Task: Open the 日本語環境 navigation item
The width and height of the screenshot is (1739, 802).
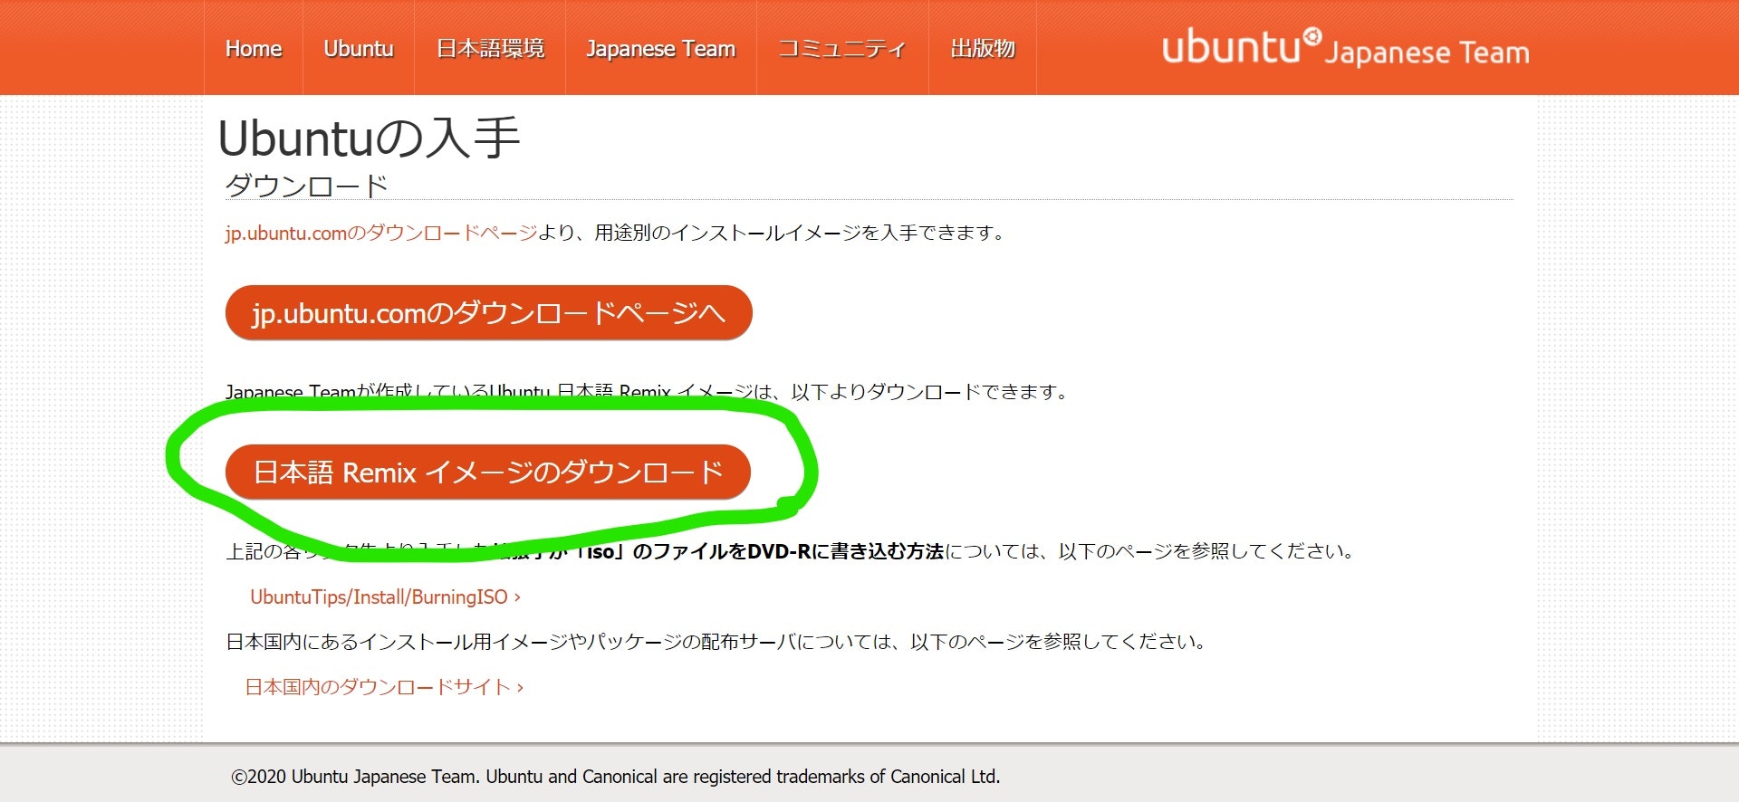Action: (490, 49)
